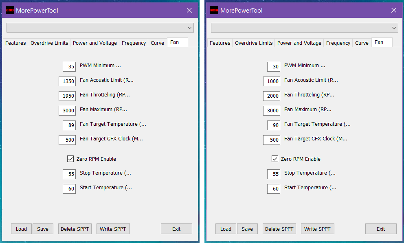Click Write SPPT in the right window

317,229
